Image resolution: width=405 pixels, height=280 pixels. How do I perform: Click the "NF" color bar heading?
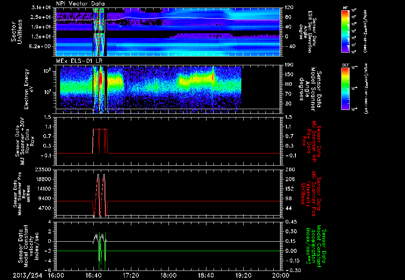pyautogui.click(x=346, y=8)
